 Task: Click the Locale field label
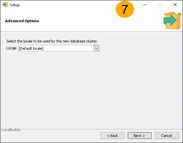pyautogui.click(x=11, y=48)
